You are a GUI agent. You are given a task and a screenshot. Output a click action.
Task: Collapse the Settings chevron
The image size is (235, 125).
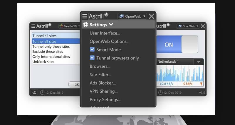click(x=111, y=24)
